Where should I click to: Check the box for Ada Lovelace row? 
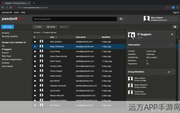click(35, 42)
